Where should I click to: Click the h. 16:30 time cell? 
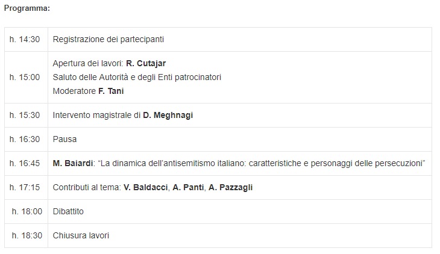pos(25,139)
